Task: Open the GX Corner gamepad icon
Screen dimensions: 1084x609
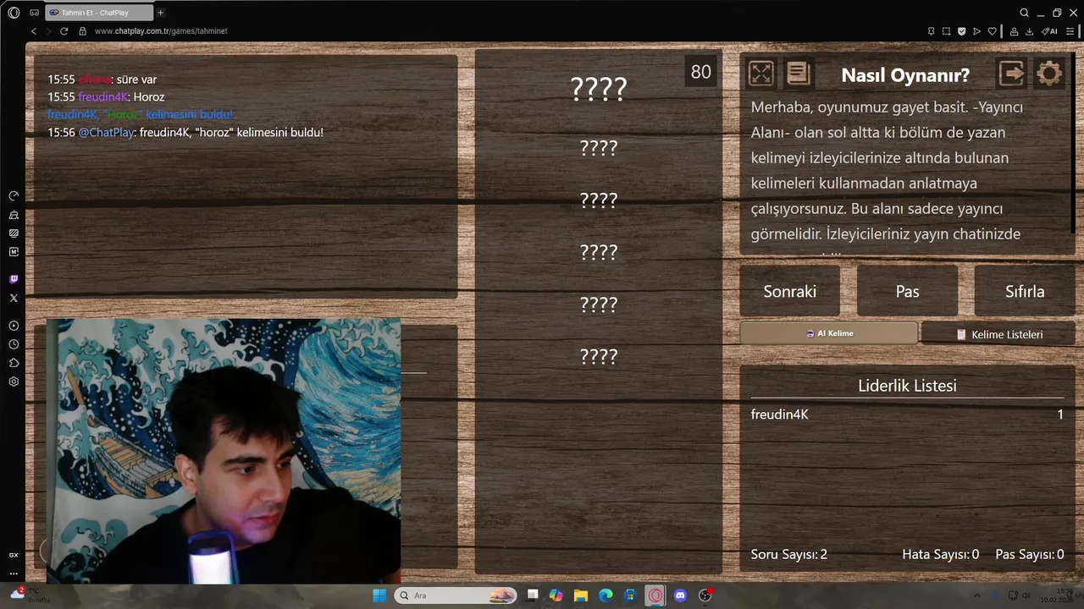Action: tap(34, 13)
